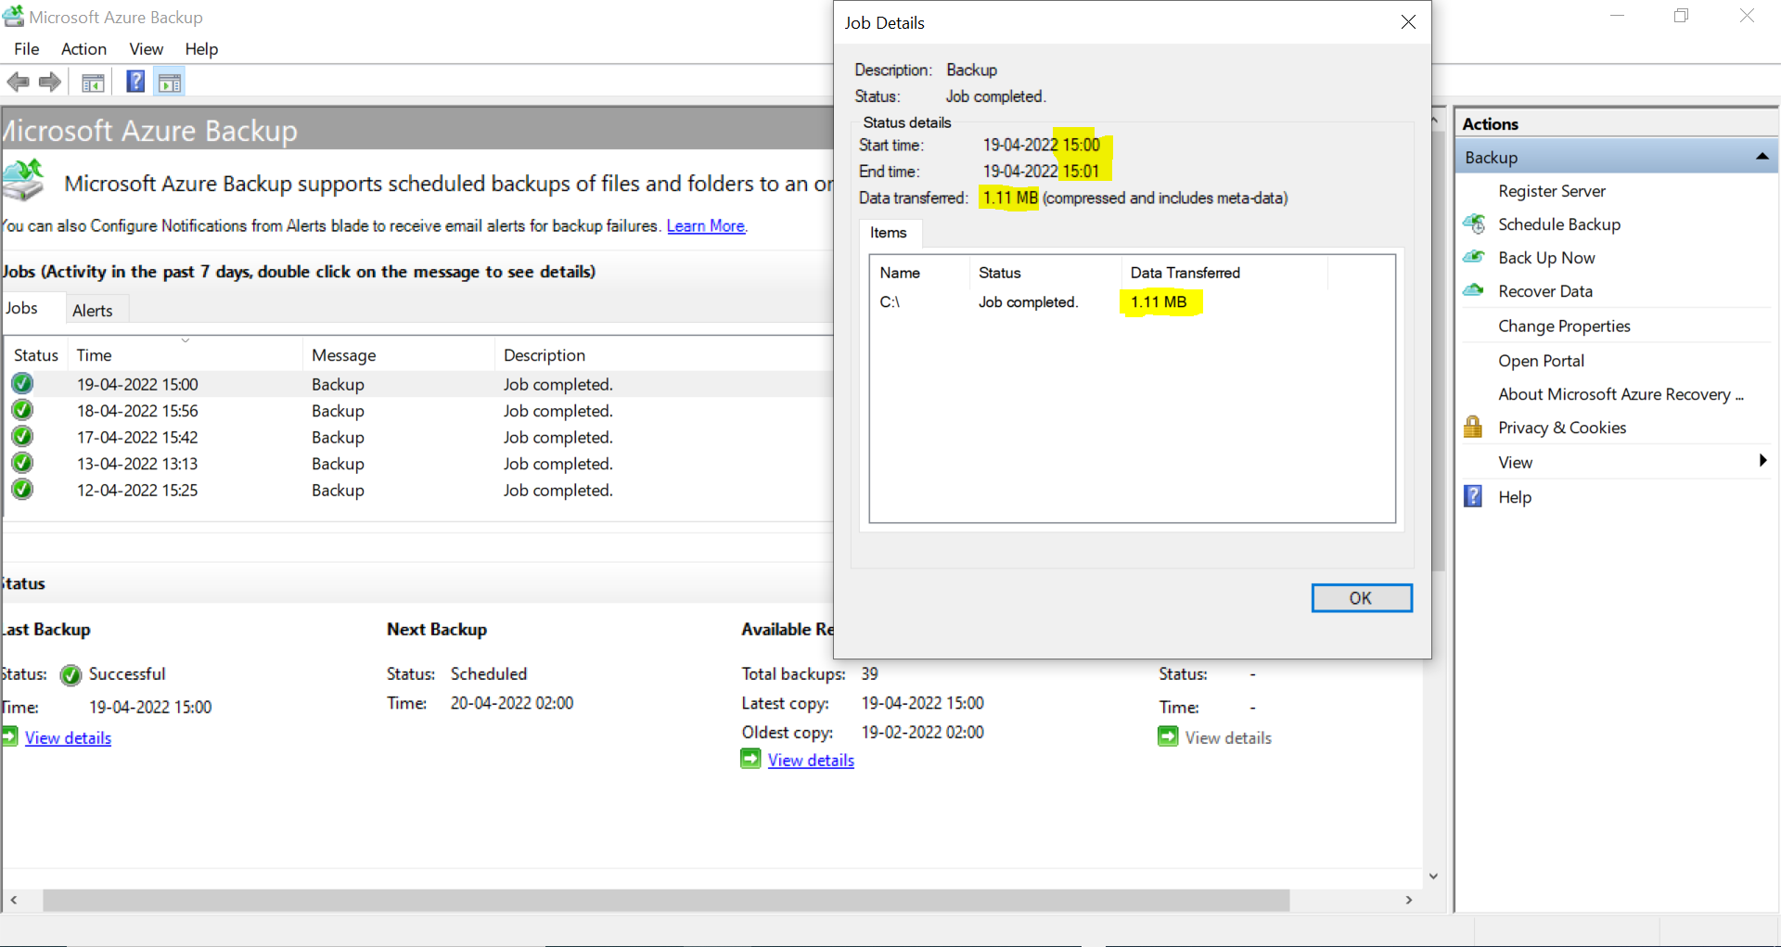Click the green Successful icon under Last Backup
This screenshot has width=1781, height=947.
[70, 675]
